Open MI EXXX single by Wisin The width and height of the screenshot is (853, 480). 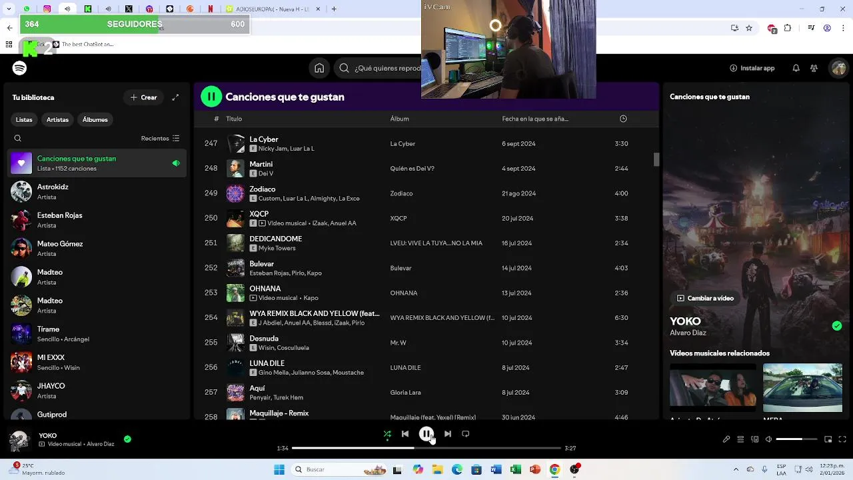click(97, 362)
